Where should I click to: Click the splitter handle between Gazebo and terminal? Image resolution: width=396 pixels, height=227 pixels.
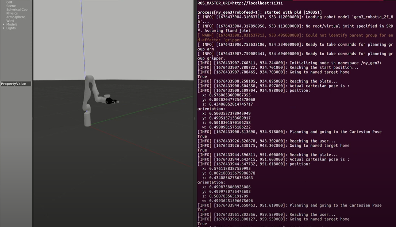[x=195, y=119]
